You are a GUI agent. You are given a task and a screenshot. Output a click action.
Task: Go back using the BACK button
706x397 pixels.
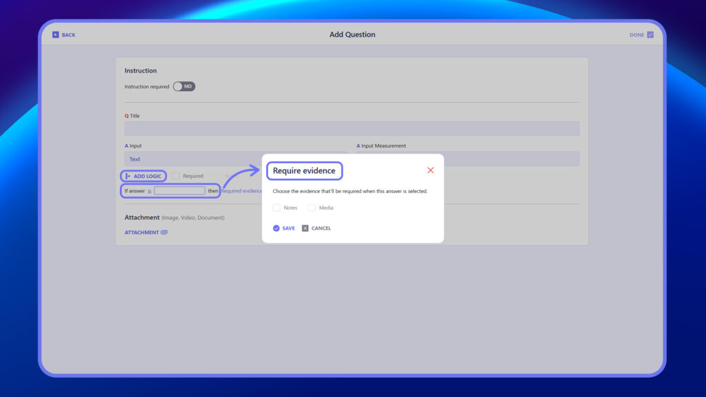[x=63, y=34]
